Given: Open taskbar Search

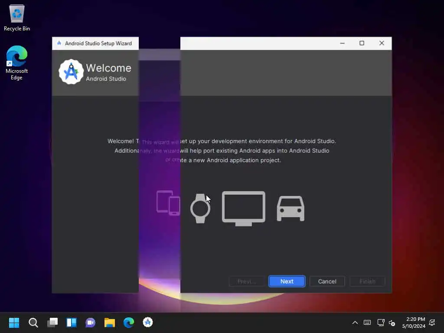Looking at the screenshot, I should click(33, 323).
